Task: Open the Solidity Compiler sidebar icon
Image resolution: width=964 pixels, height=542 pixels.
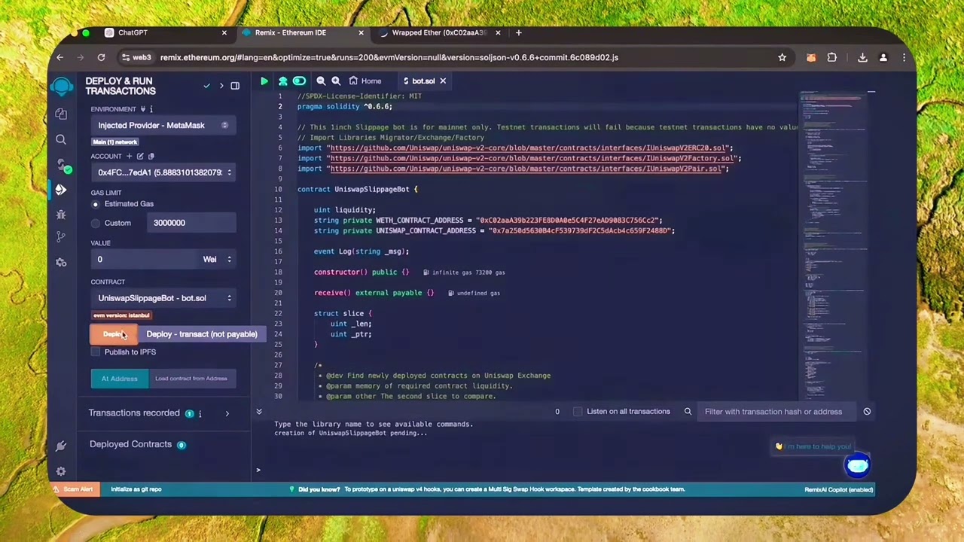Action: pos(62,165)
